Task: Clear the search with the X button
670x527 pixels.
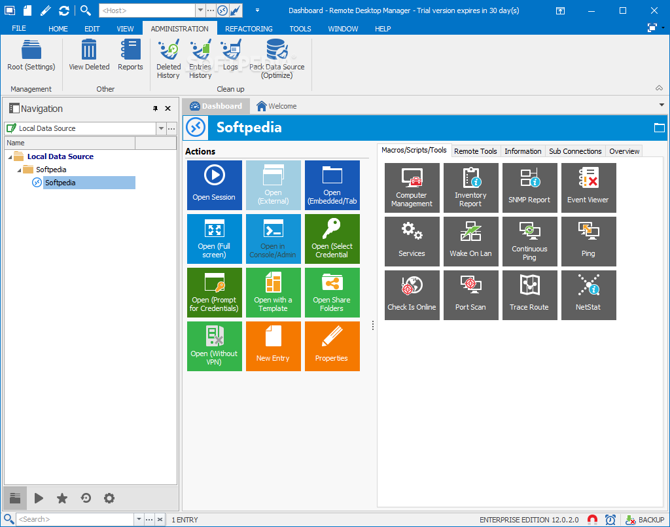Action: (x=160, y=519)
